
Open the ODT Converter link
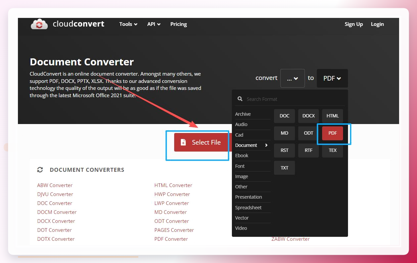coord(172,221)
